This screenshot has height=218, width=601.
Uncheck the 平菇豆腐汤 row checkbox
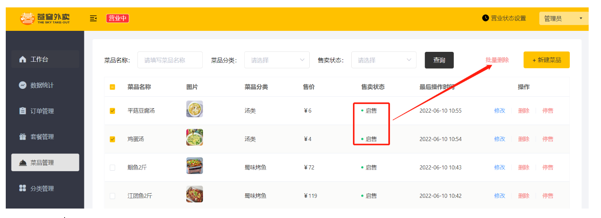click(x=112, y=111)
